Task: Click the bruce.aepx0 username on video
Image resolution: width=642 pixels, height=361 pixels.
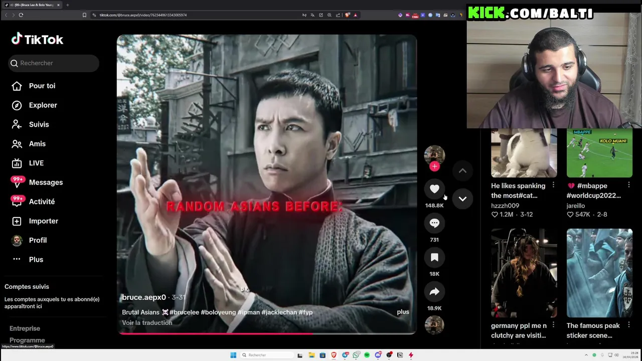Action: click(x=144, y=297)
